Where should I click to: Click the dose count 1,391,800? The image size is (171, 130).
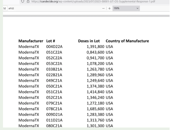95,46
